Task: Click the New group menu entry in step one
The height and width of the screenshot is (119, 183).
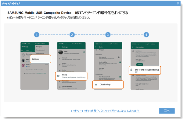Action: (x=39, y=47)
